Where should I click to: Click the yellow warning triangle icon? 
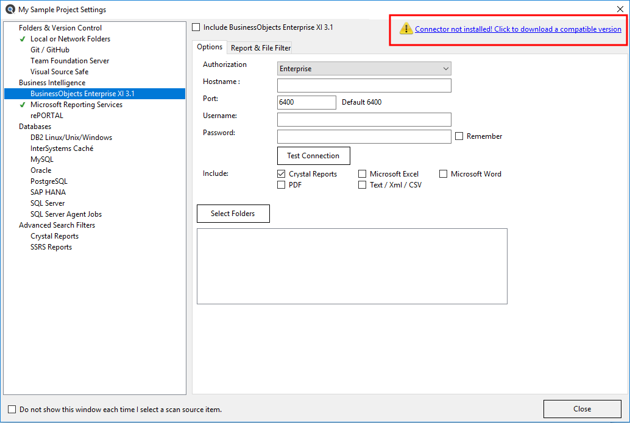(406, 29)
